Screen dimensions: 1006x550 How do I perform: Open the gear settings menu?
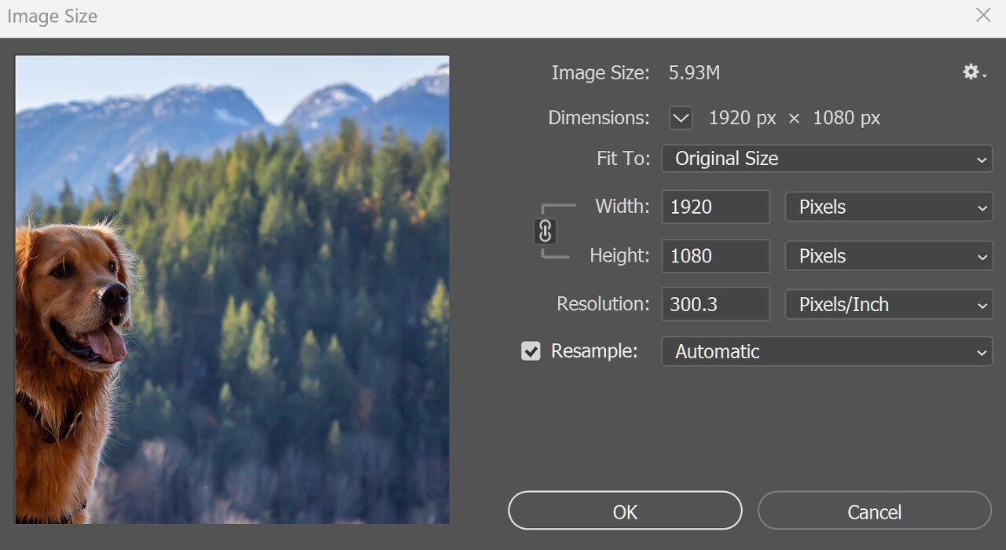[975, 72]
